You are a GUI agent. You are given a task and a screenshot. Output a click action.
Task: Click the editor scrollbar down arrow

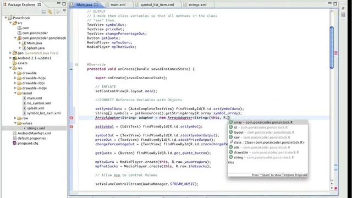coord(332,188)
